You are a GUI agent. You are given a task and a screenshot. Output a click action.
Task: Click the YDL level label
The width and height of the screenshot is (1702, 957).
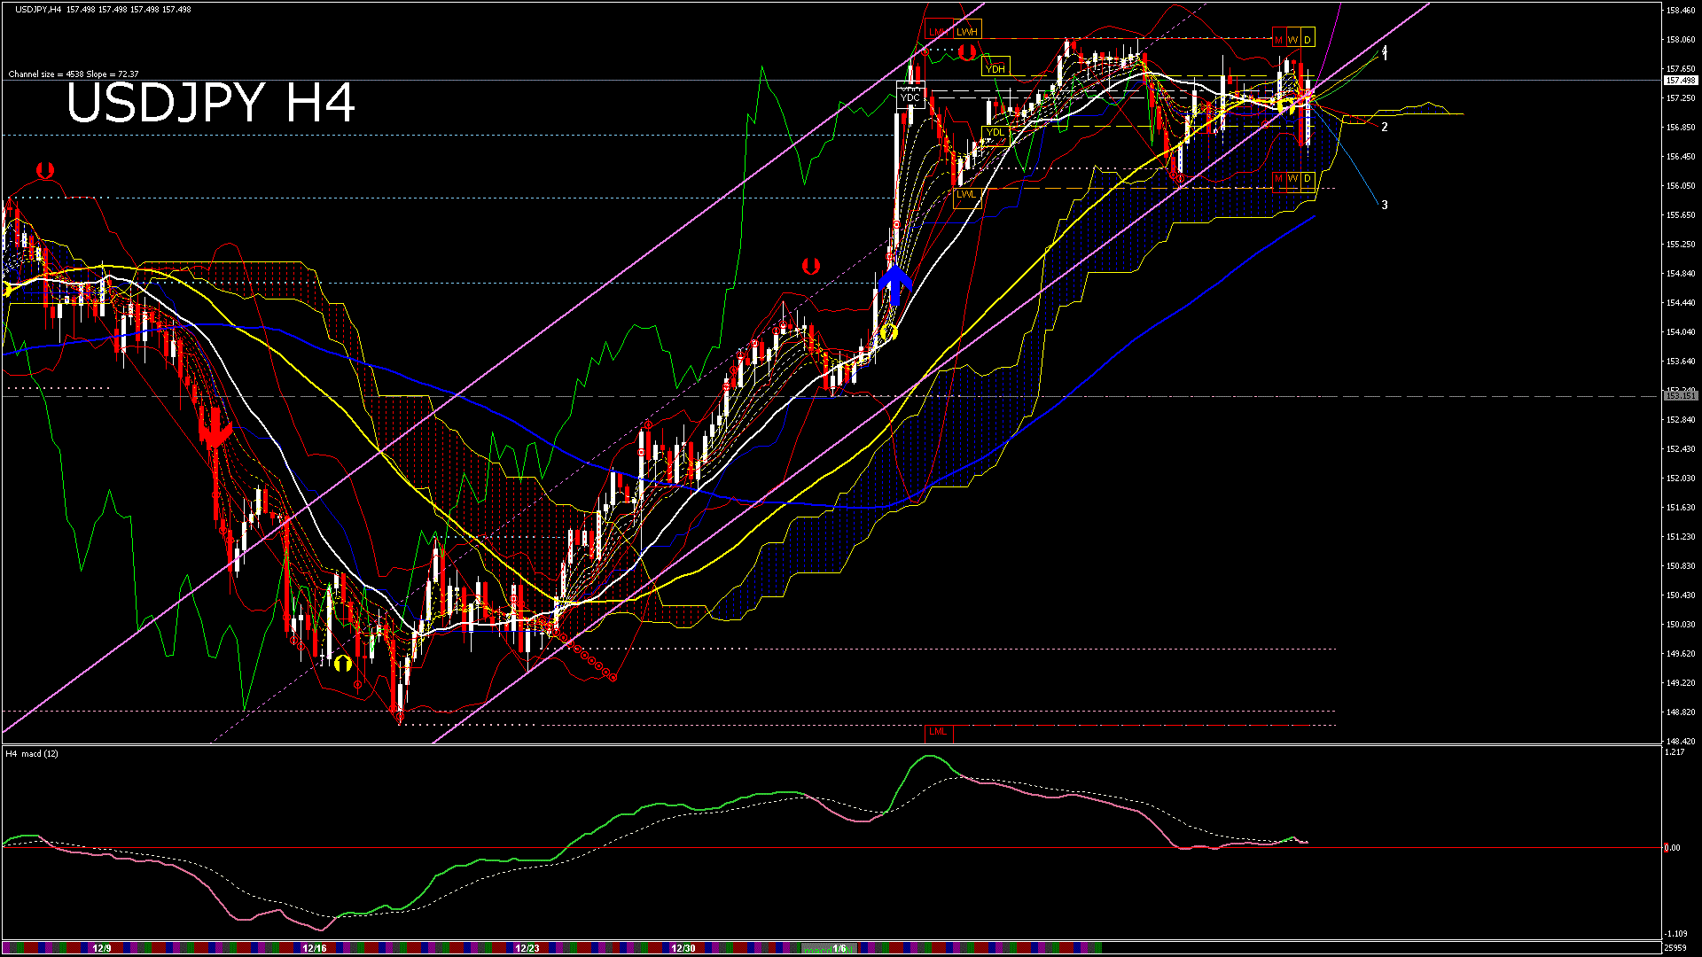click(x=995, y=133)
